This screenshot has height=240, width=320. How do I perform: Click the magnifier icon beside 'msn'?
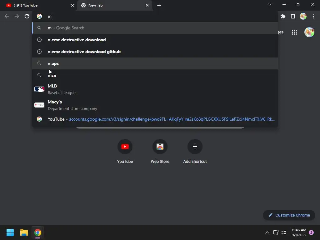pyautogui.click(x=39, y=75)
